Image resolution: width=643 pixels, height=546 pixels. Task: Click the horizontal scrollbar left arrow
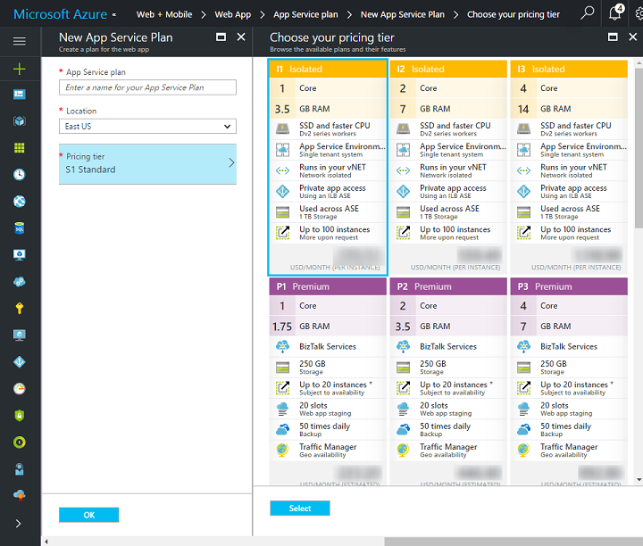pyautogui.click(x=46, y=542)
